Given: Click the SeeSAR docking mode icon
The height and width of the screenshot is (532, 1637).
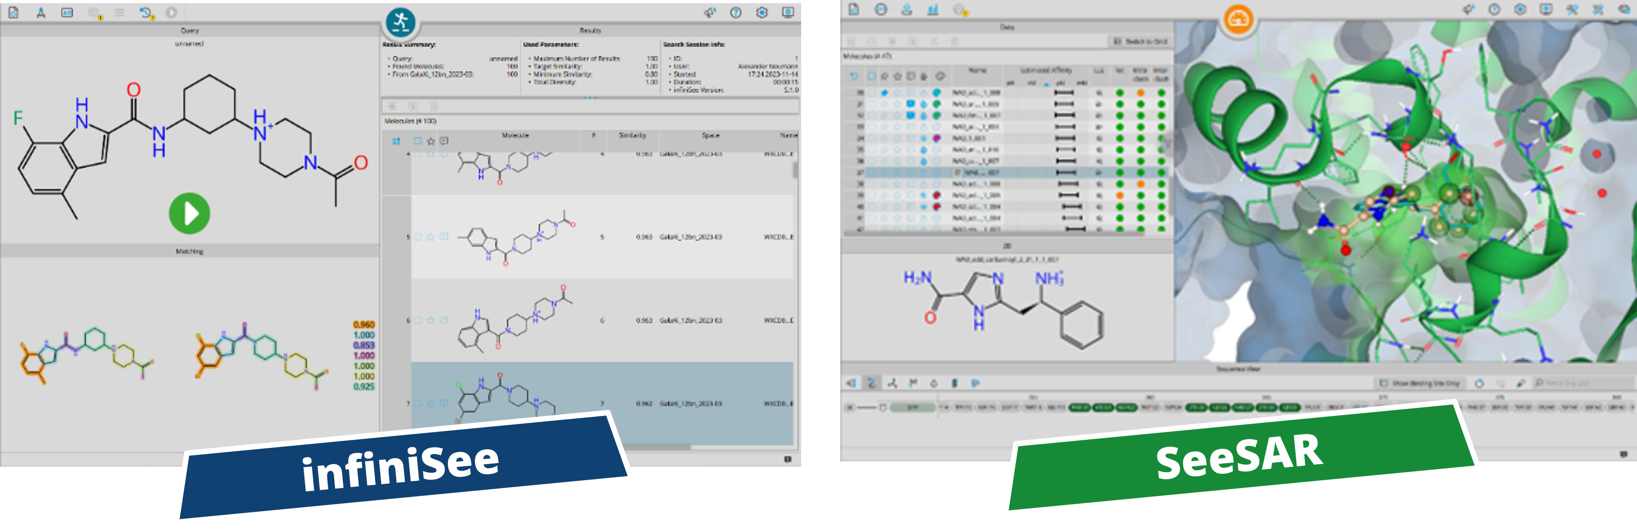Looking at the screenshot, I should point(907,10).
